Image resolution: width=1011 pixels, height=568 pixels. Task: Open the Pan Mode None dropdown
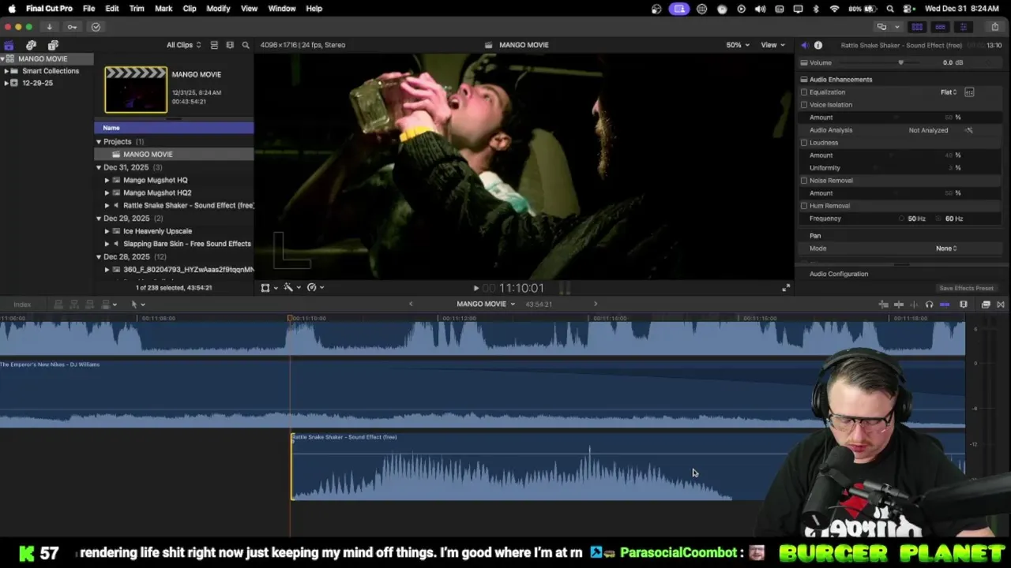coord(946,248)
